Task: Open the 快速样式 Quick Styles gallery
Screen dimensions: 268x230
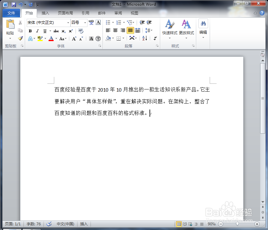Action: [x=170, y=29]
